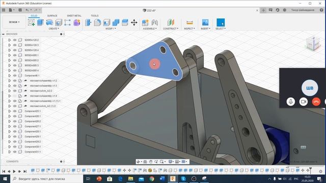Click the timeline end position marker
Screen dimensions: 326x183
point(310,170)
